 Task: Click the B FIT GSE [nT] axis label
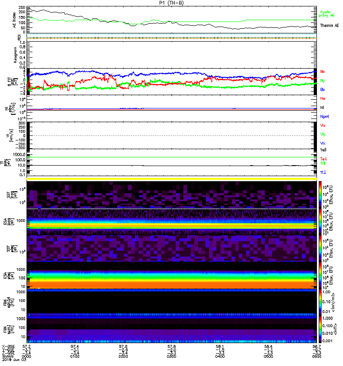coord(13,82)
